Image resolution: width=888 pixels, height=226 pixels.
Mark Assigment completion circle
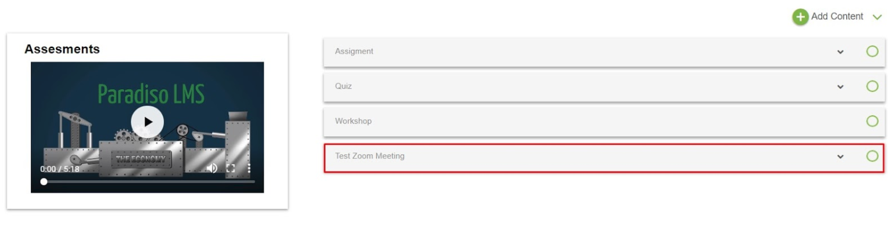(x=872, y=52)
